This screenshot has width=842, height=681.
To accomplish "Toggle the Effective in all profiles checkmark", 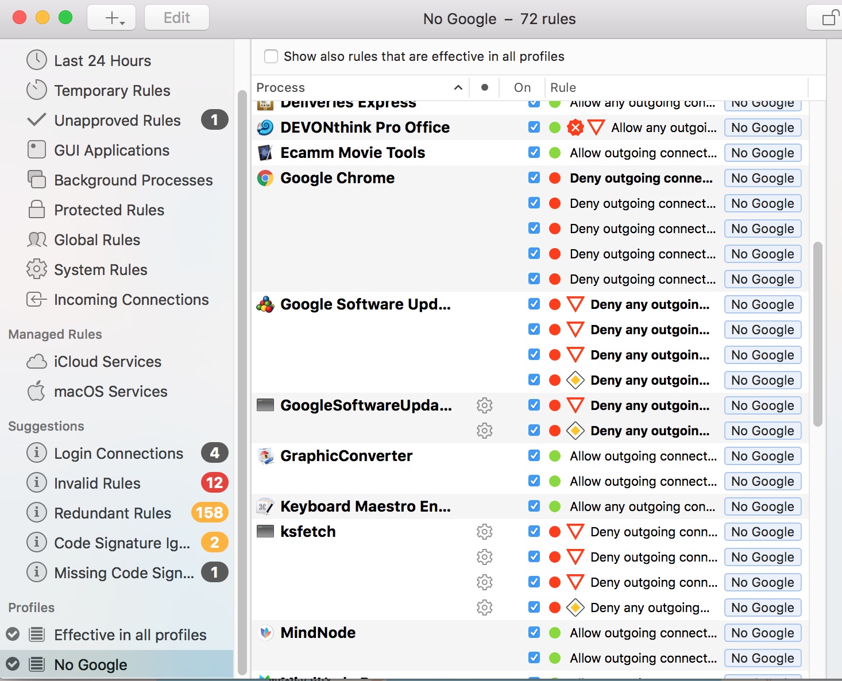I will [13, 634].
